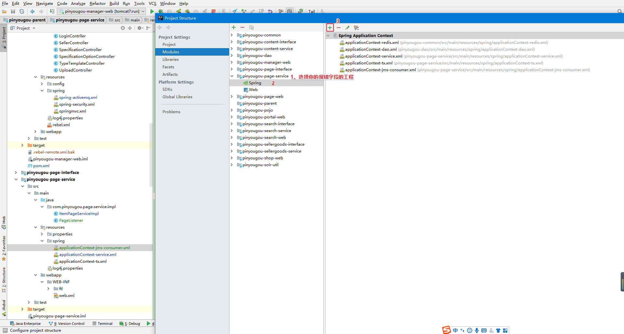Open the File menu
624x334 pixels.
tap(5, 3)
